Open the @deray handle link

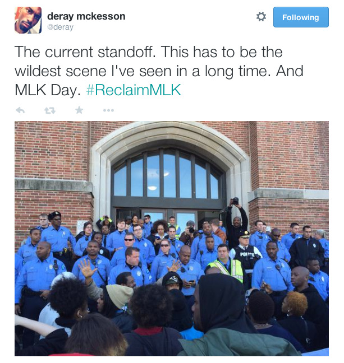tap(60, 27)
